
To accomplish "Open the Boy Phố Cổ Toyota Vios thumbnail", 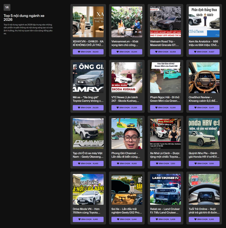I will point(165,134).
